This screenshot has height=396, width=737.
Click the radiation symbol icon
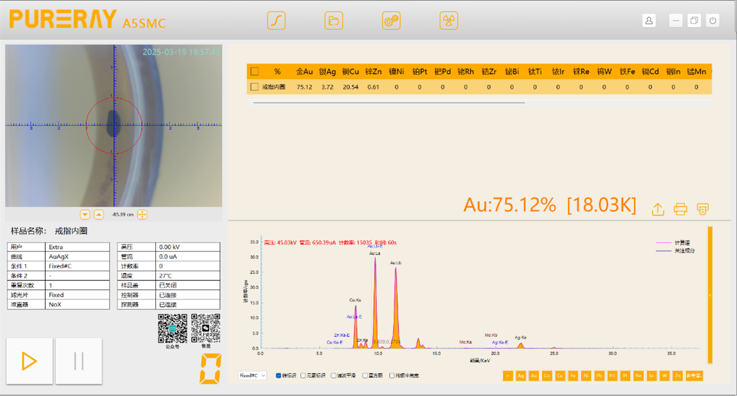point(448,21)
